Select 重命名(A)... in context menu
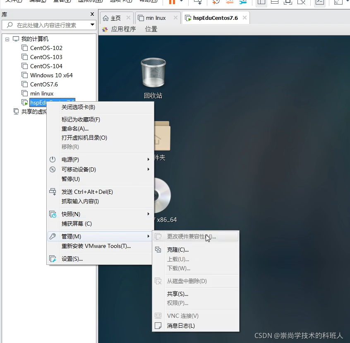Viewport: 350px width, 343px height. pyautogui.click(x=75, y=129)
